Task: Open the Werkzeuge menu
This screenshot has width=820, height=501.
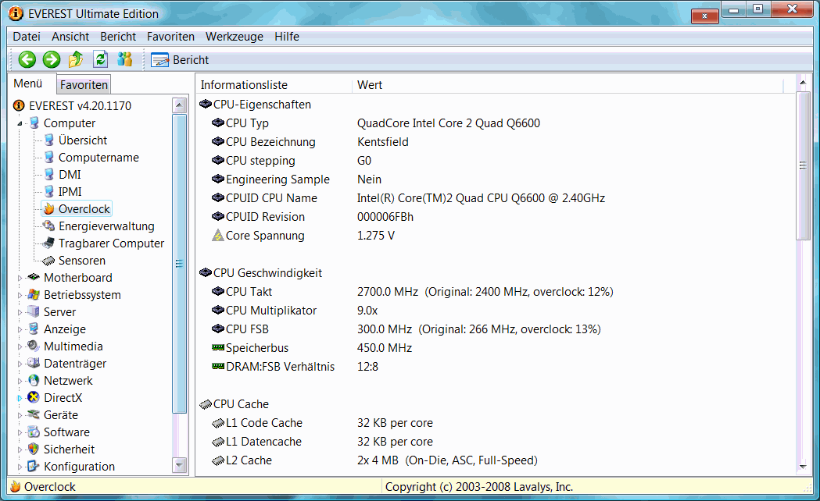Action: coord(235,37)
